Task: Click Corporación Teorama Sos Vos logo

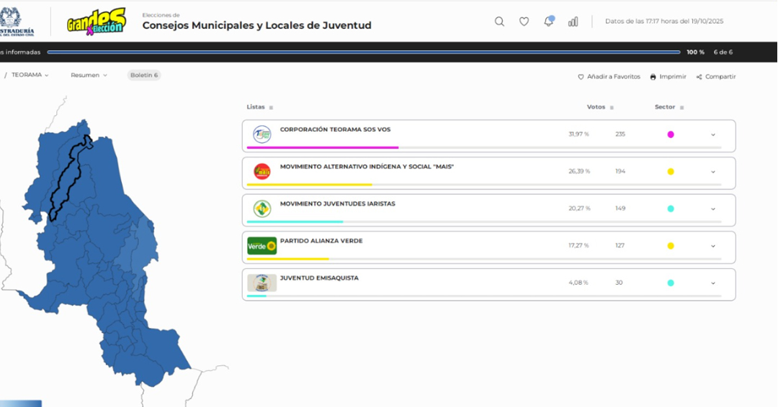Action: [262, 134]
